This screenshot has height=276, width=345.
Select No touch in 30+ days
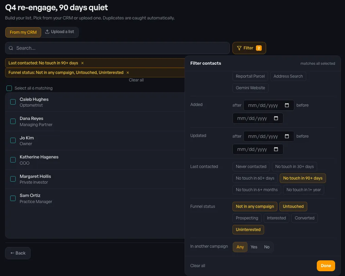coord(294,167)
